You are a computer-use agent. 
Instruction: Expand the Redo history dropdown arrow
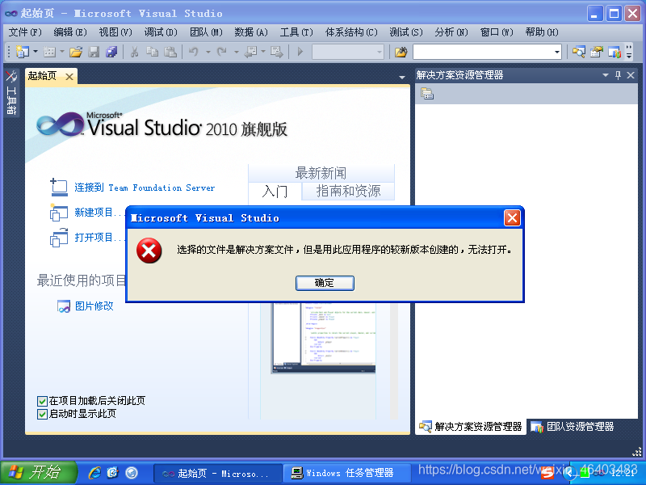(237, 52)
